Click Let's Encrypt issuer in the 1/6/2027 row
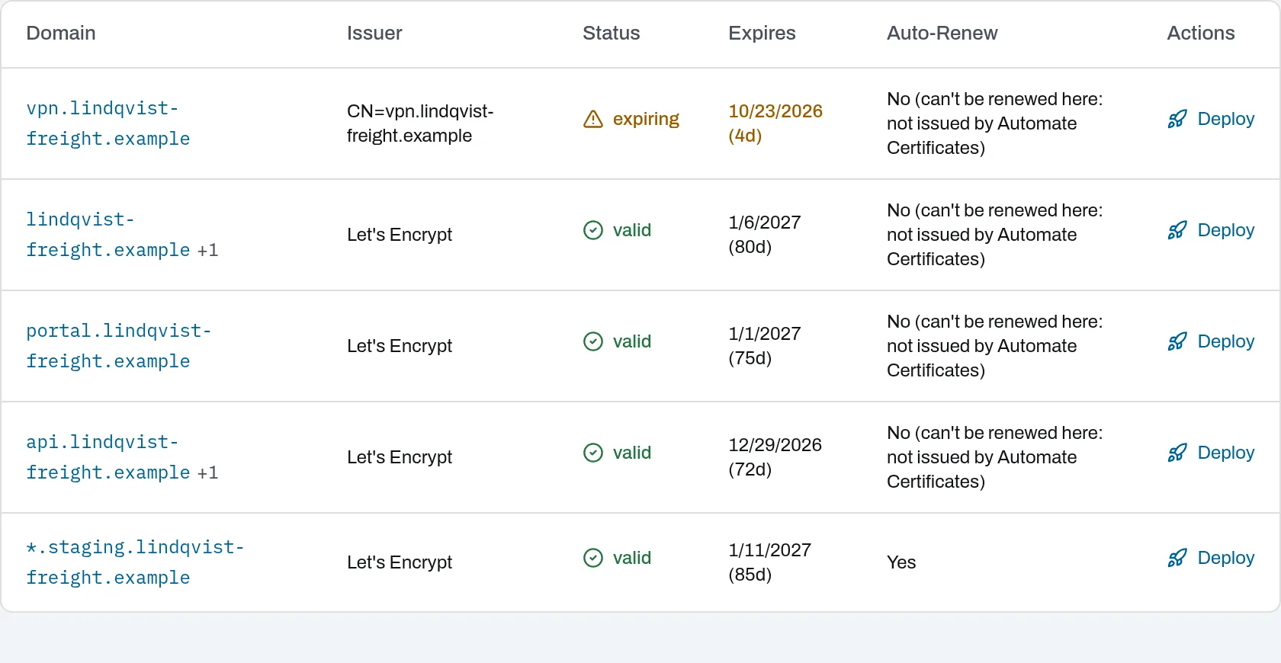 [400, 235]
